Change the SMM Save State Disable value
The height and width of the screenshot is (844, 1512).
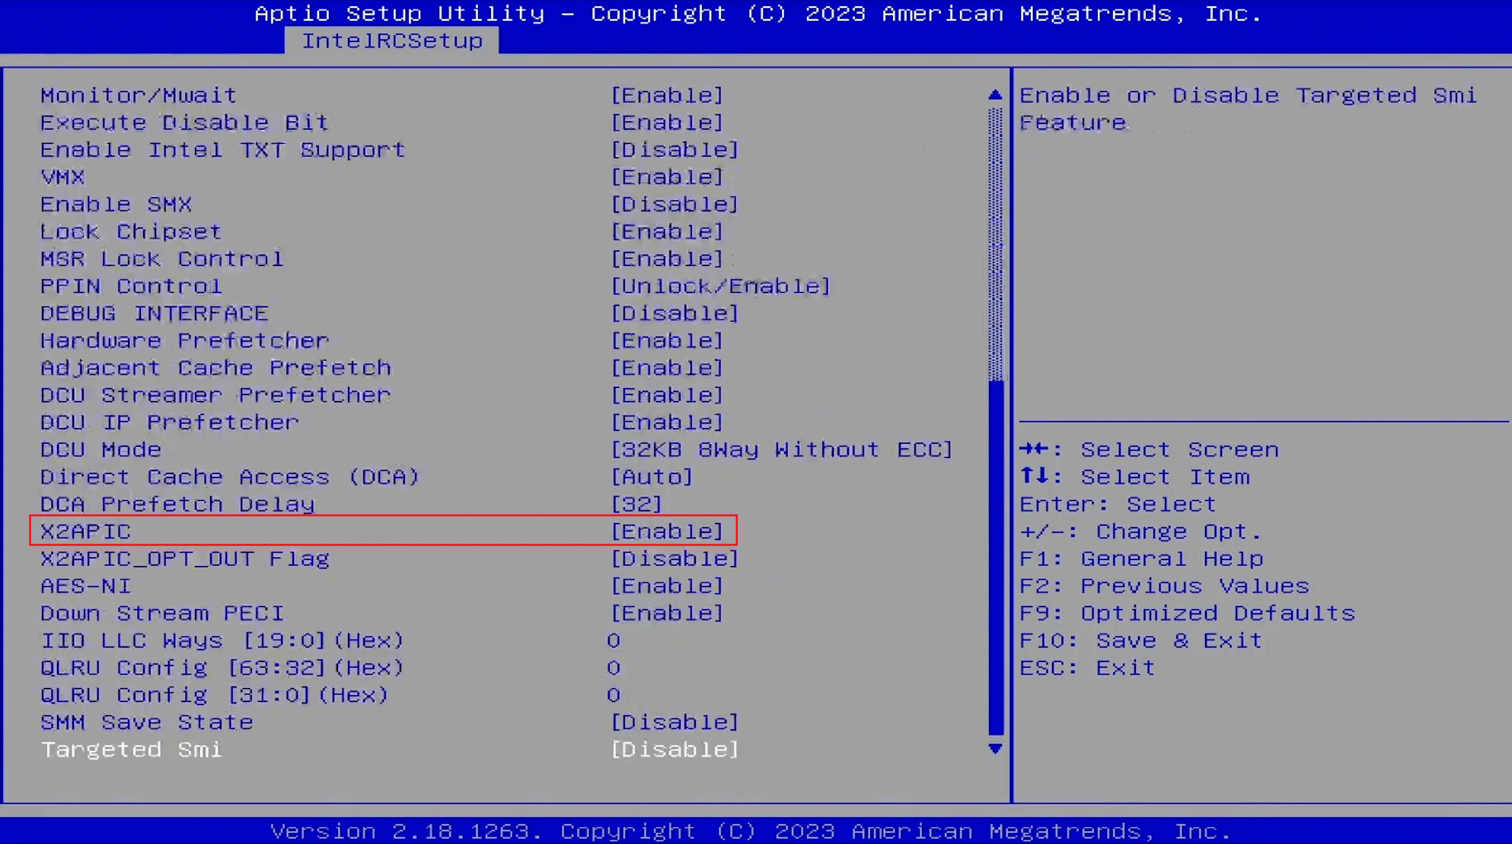675,723
